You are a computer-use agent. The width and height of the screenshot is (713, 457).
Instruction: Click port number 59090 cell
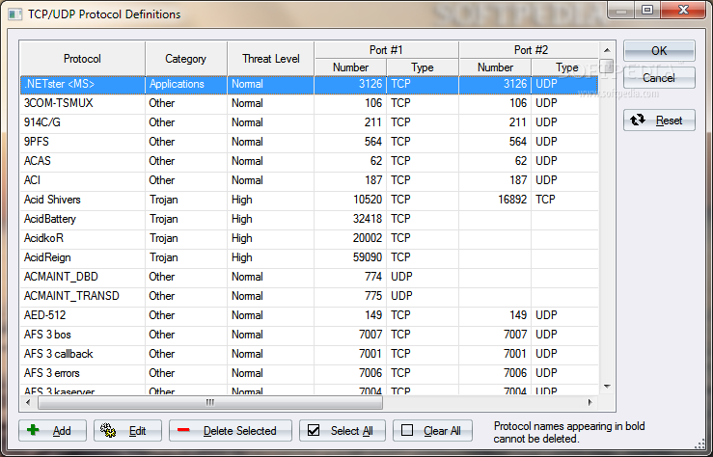tap(350, 257)
